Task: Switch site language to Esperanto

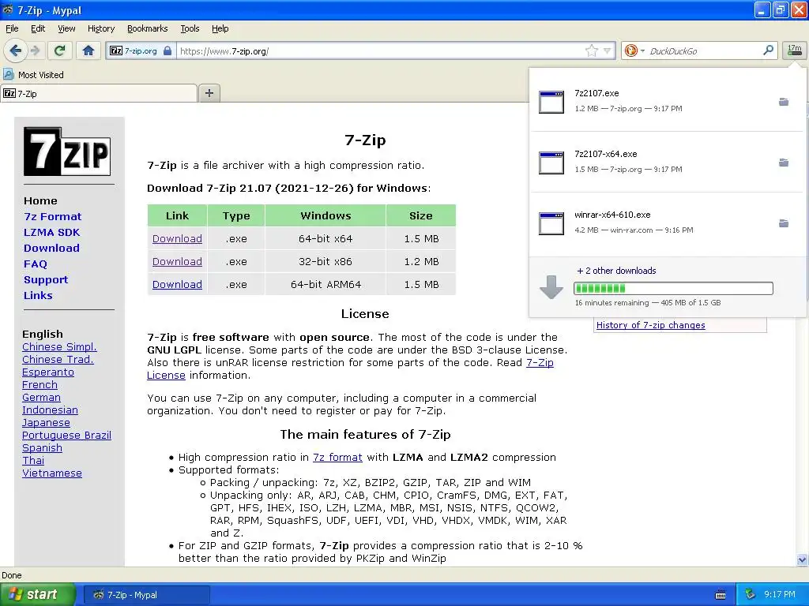Action: click(48, 372)
